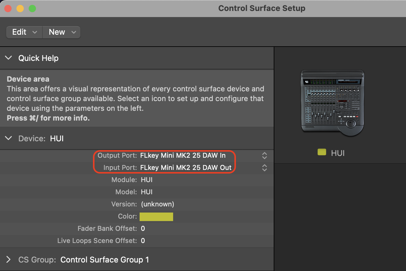Viewport: 406px width, 271px height.
Task: Click the HUI label under the device image
Action: coord(338,153)
